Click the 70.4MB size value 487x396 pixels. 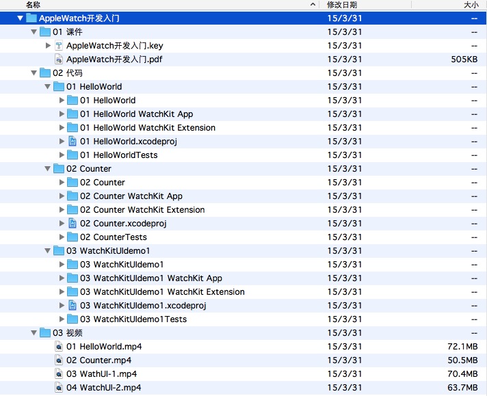pyautogui.click(x=462, y=373)
